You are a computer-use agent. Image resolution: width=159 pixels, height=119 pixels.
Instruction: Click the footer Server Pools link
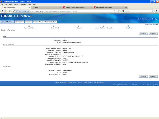[88, 82]
